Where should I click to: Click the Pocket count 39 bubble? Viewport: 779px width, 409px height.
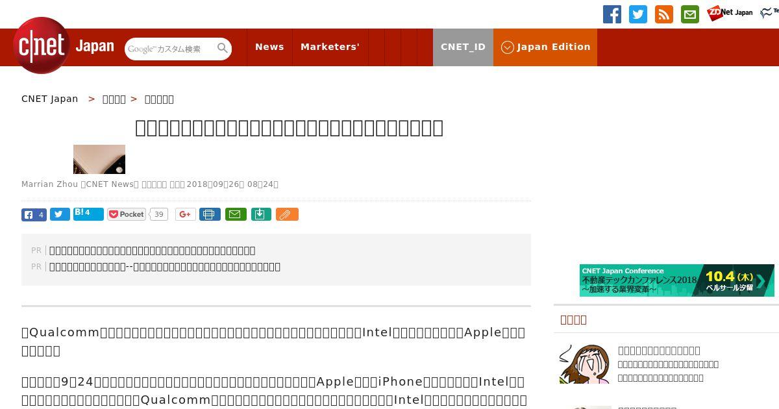(159, 214)
